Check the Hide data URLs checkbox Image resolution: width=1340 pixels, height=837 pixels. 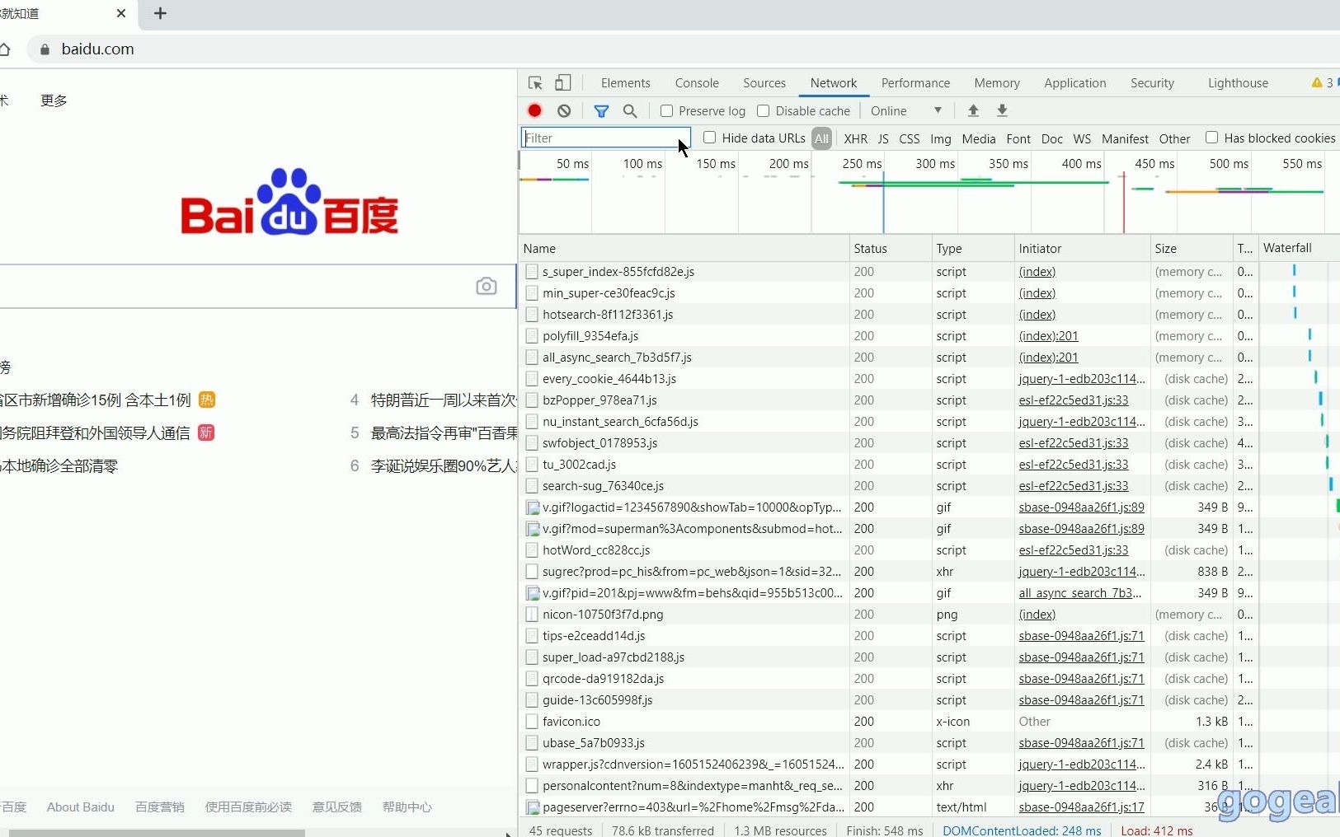coord(710,138)
